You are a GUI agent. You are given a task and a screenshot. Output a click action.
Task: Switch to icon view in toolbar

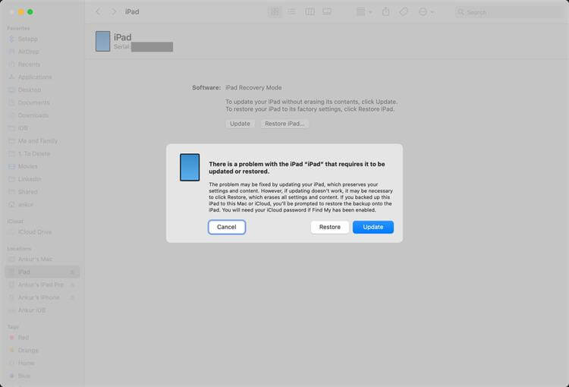click(x=275, y=12)
